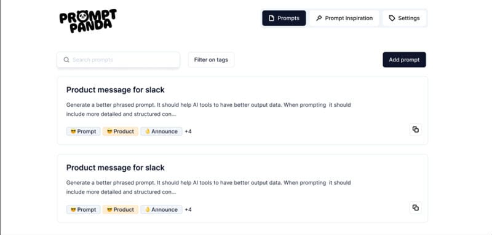
Task: Click the Prompt Panda logo
Action: (88, 21)
